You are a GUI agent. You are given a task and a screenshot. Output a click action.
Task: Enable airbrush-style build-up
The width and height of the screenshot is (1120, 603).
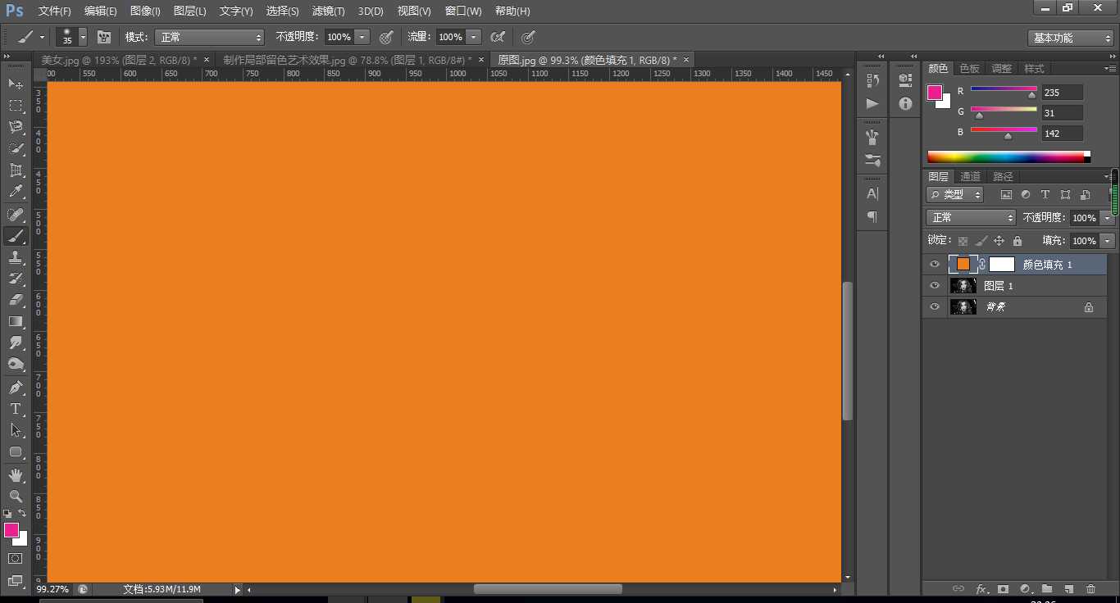click(497, 37)
